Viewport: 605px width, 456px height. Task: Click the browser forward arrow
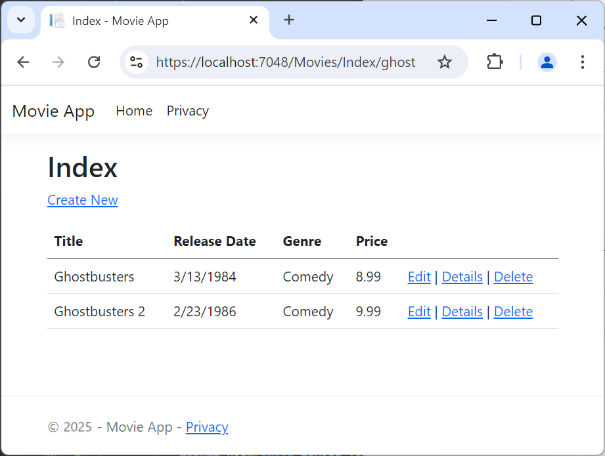[58, 62]
